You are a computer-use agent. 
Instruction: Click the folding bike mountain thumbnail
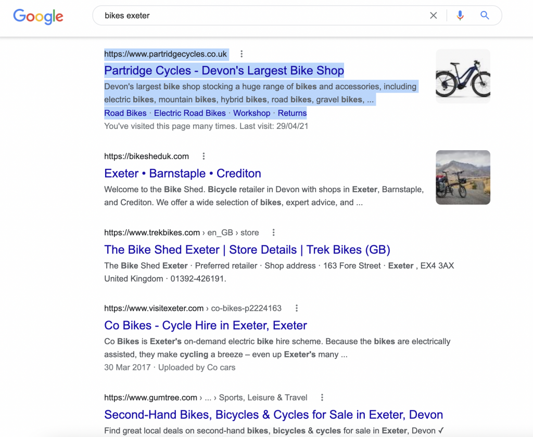[x=463, y=177]
